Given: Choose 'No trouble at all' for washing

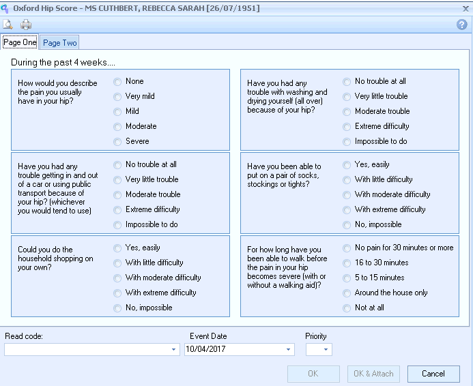Looking at the screenshot, I should (x=348, y=81).
